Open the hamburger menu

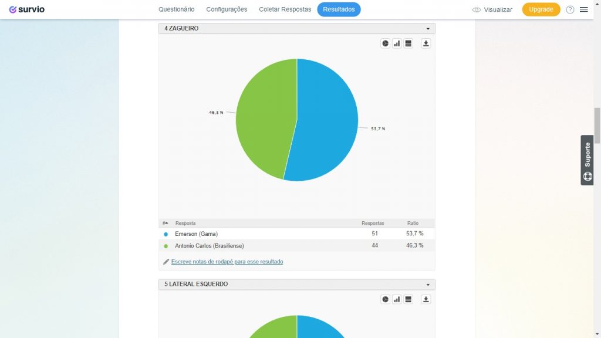[x=584, y=9]
